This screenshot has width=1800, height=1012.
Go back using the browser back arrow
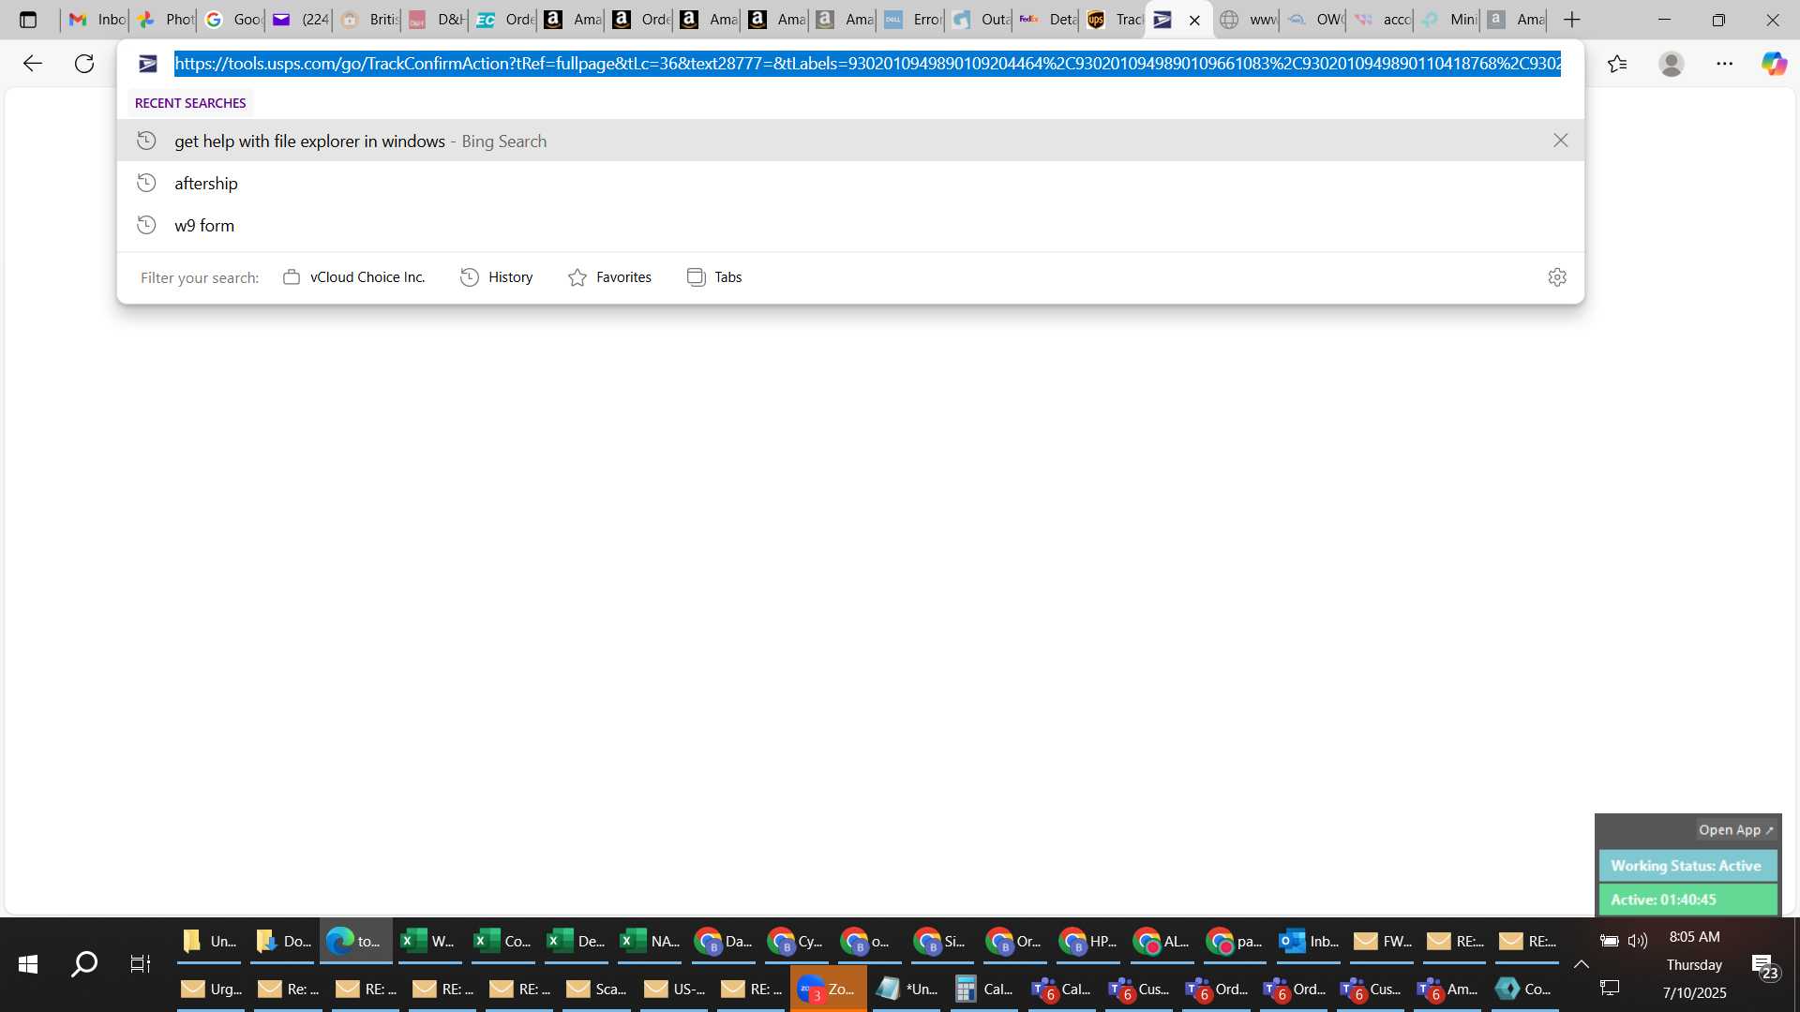33,64
